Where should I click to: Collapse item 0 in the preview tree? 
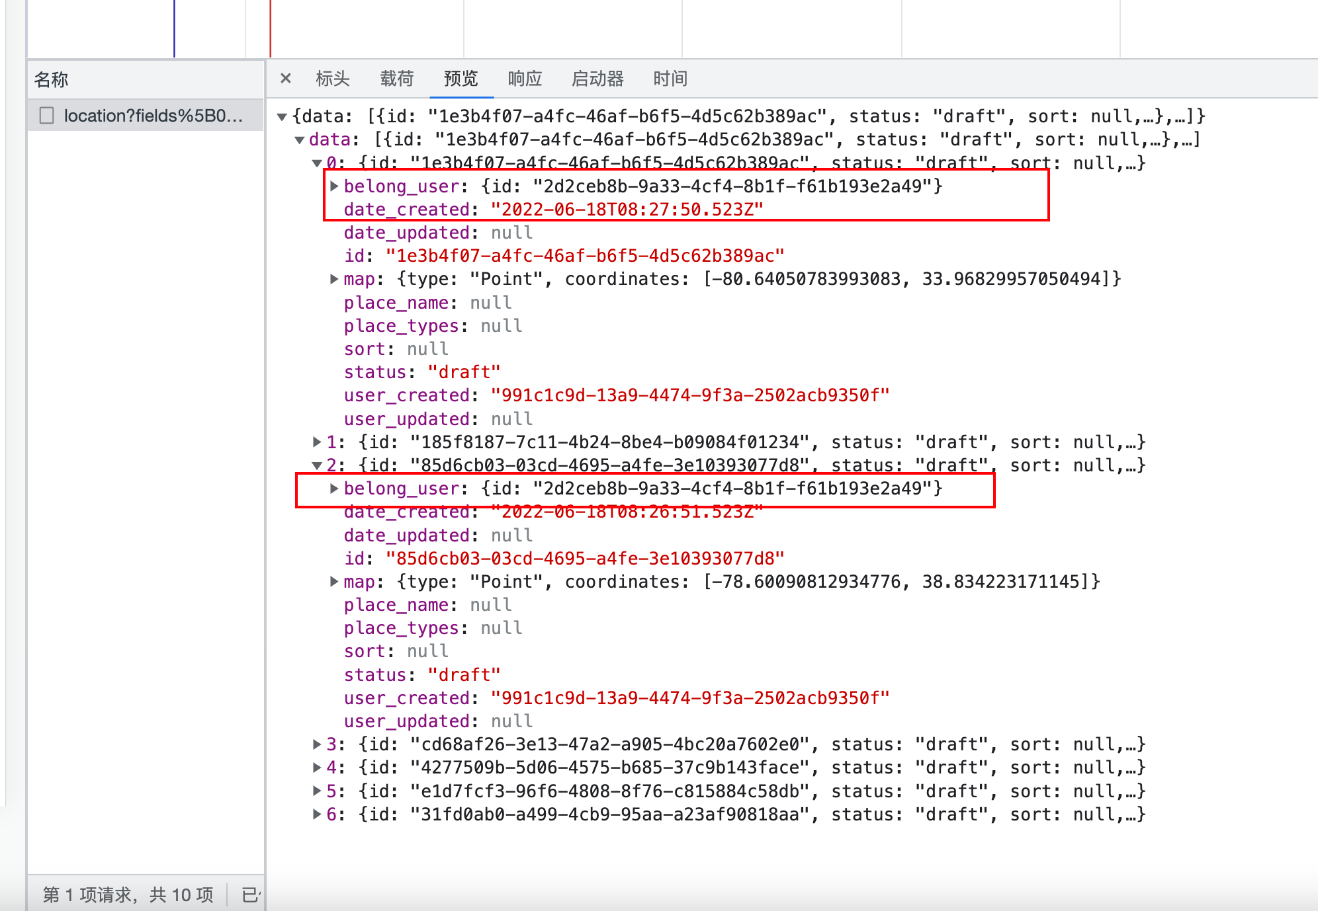pos(316,163)
